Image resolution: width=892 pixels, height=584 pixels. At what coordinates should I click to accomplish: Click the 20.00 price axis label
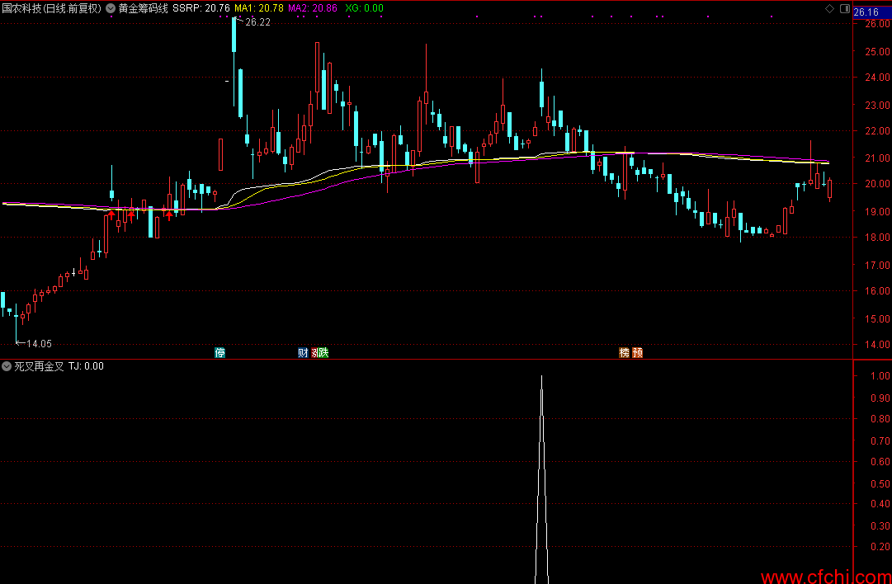877,184
